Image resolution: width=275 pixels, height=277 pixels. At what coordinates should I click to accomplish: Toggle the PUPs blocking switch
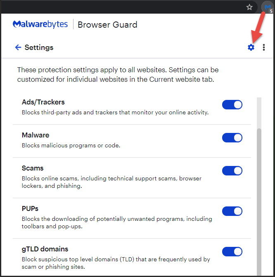(x=232, y=211)
